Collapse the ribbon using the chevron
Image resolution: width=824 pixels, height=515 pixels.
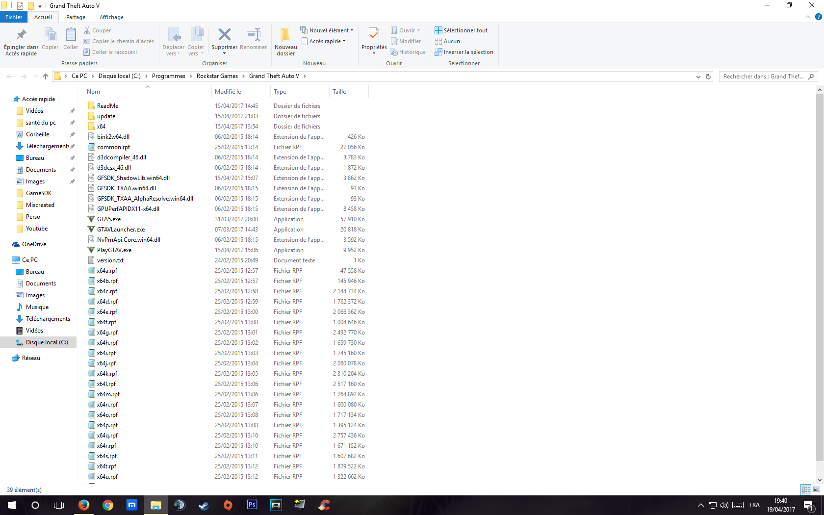[x=808, y=17]
